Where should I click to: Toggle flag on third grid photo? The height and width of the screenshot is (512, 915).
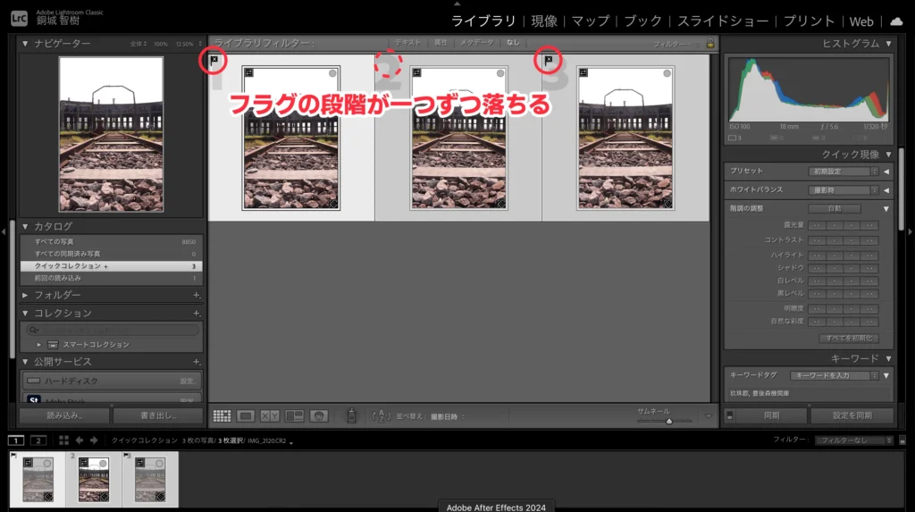click(549, 60)
